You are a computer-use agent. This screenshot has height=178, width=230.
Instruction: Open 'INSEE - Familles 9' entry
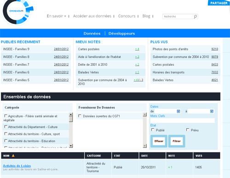pyautogui.click(x=16, y=49)
